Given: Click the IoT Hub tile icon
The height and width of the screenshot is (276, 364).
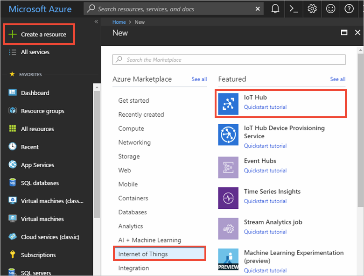Looking at the screenshot, I should click(x=228, y=104).
